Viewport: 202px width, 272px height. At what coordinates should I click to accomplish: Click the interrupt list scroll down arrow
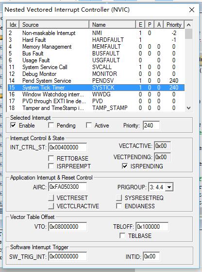click(189, 108)
